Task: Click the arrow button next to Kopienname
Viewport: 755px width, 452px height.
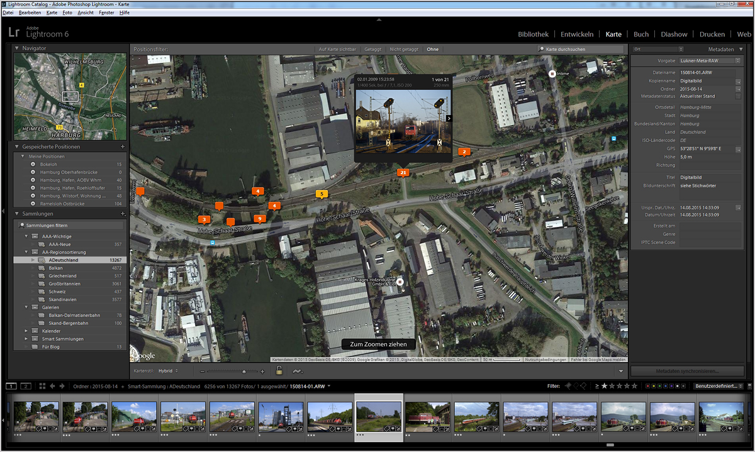Action: click(x=738, y=81)
